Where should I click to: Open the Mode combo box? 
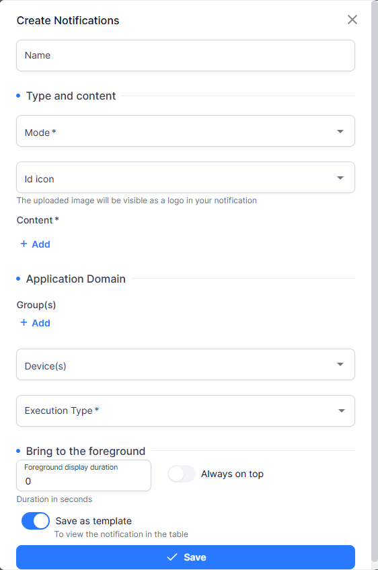coord(186,131)
